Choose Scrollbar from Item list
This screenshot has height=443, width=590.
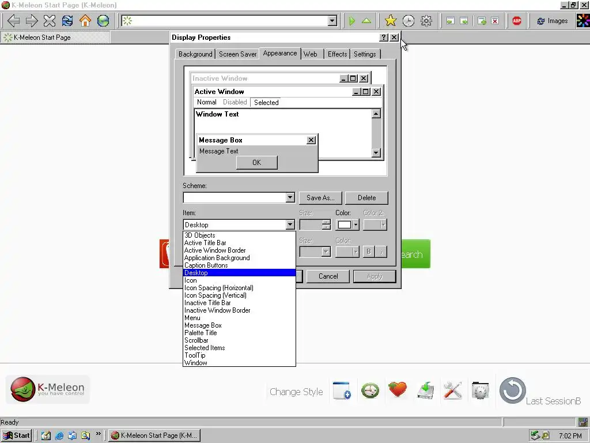(239, 340)
